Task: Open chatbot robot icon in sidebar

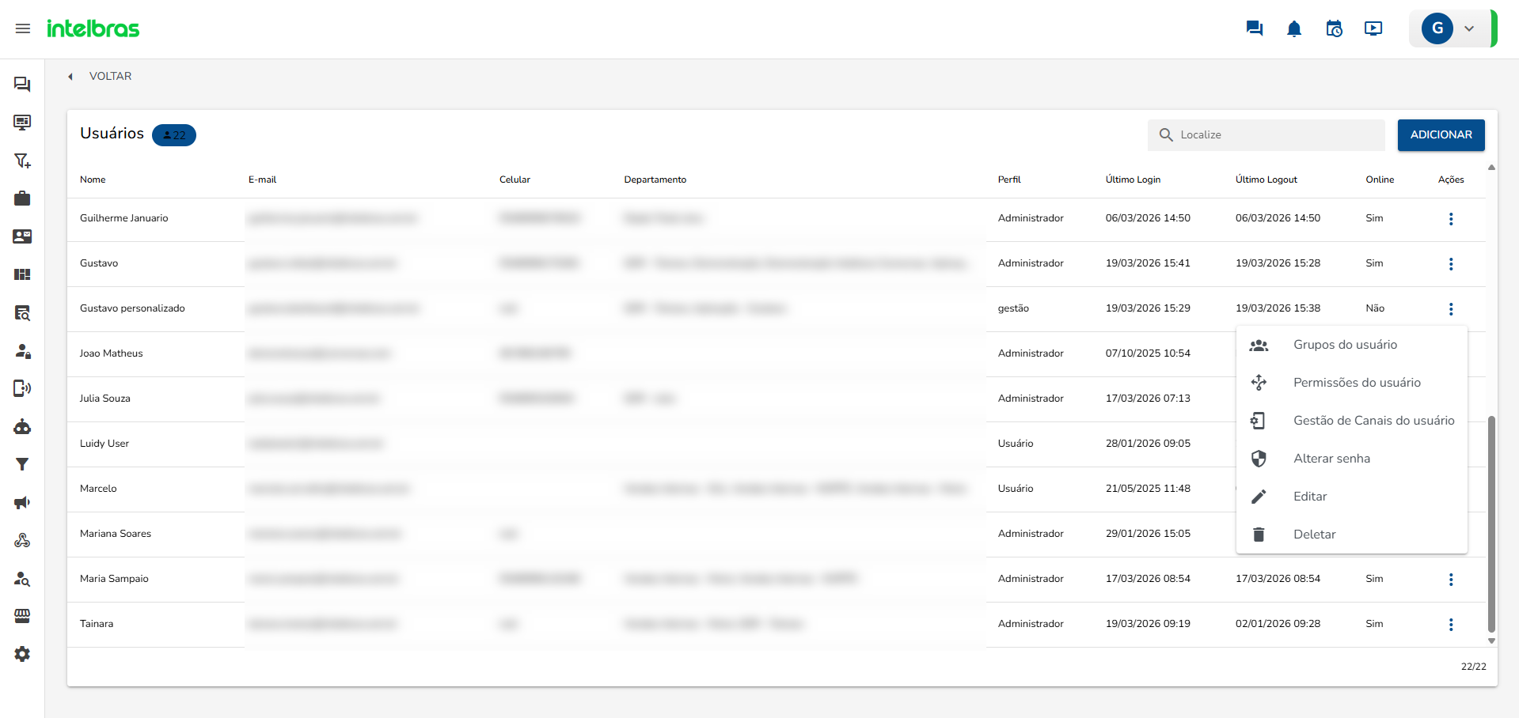Action: pos(22,427)
